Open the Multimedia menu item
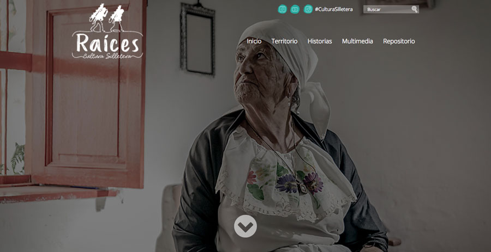 tap(357, 41)
